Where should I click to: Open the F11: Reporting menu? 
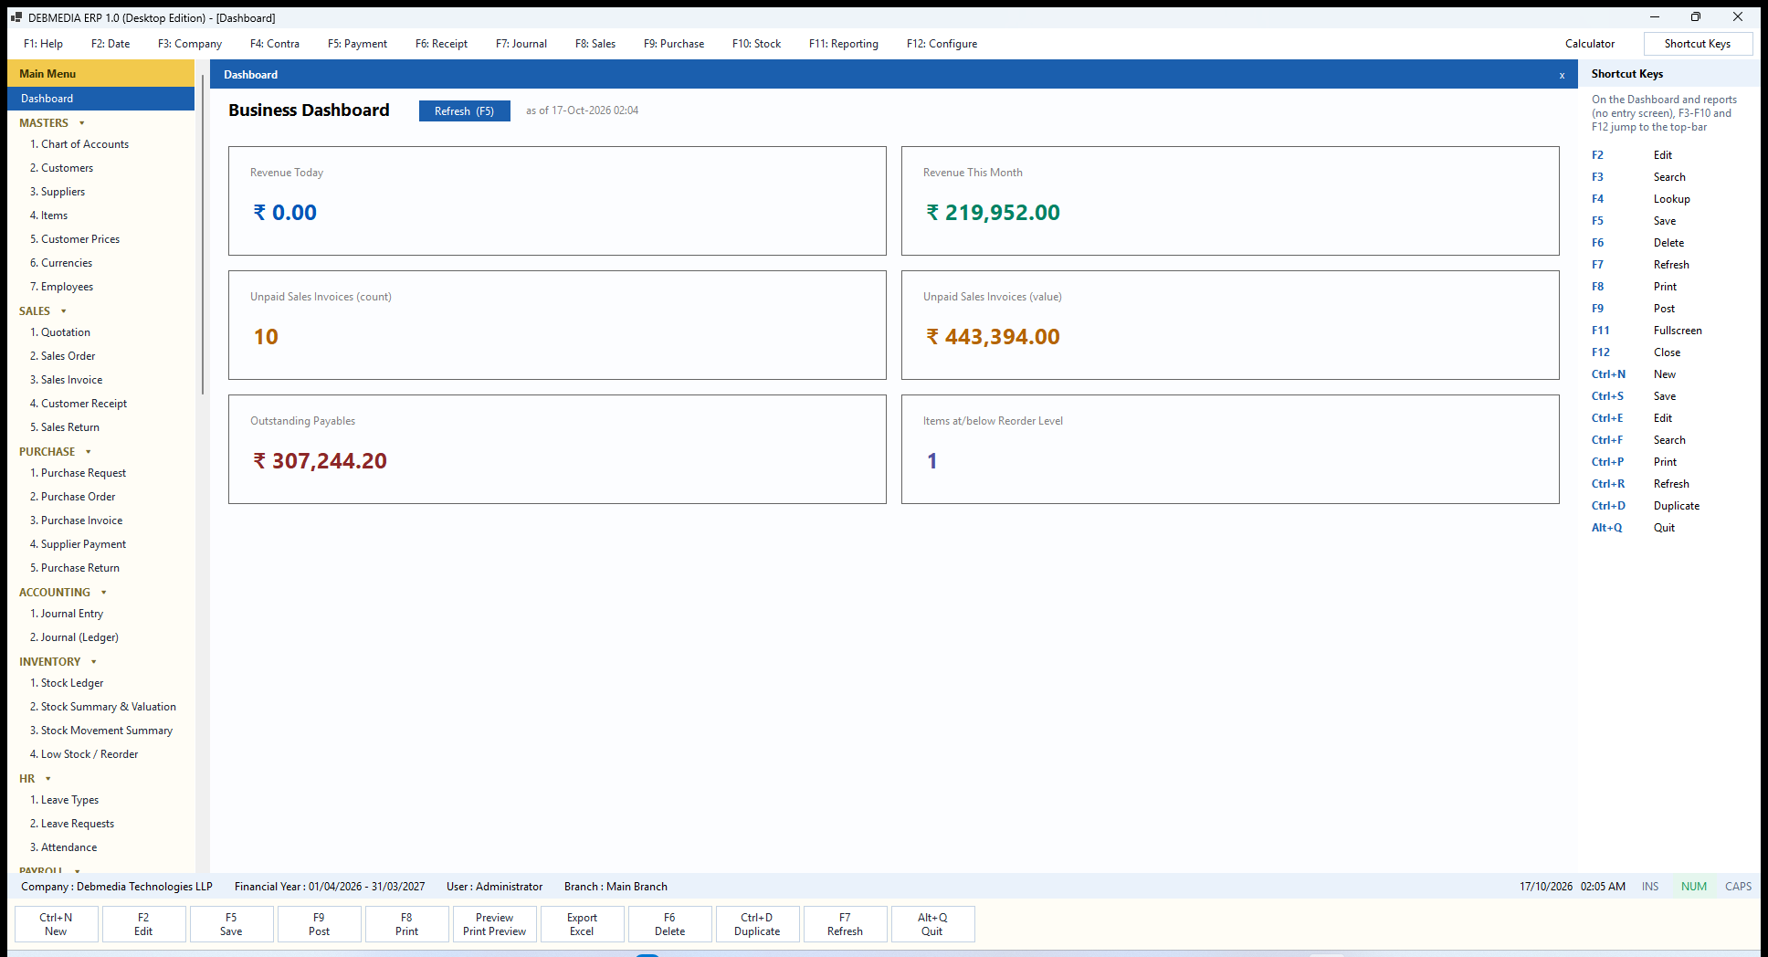click(x=844, y=44)
